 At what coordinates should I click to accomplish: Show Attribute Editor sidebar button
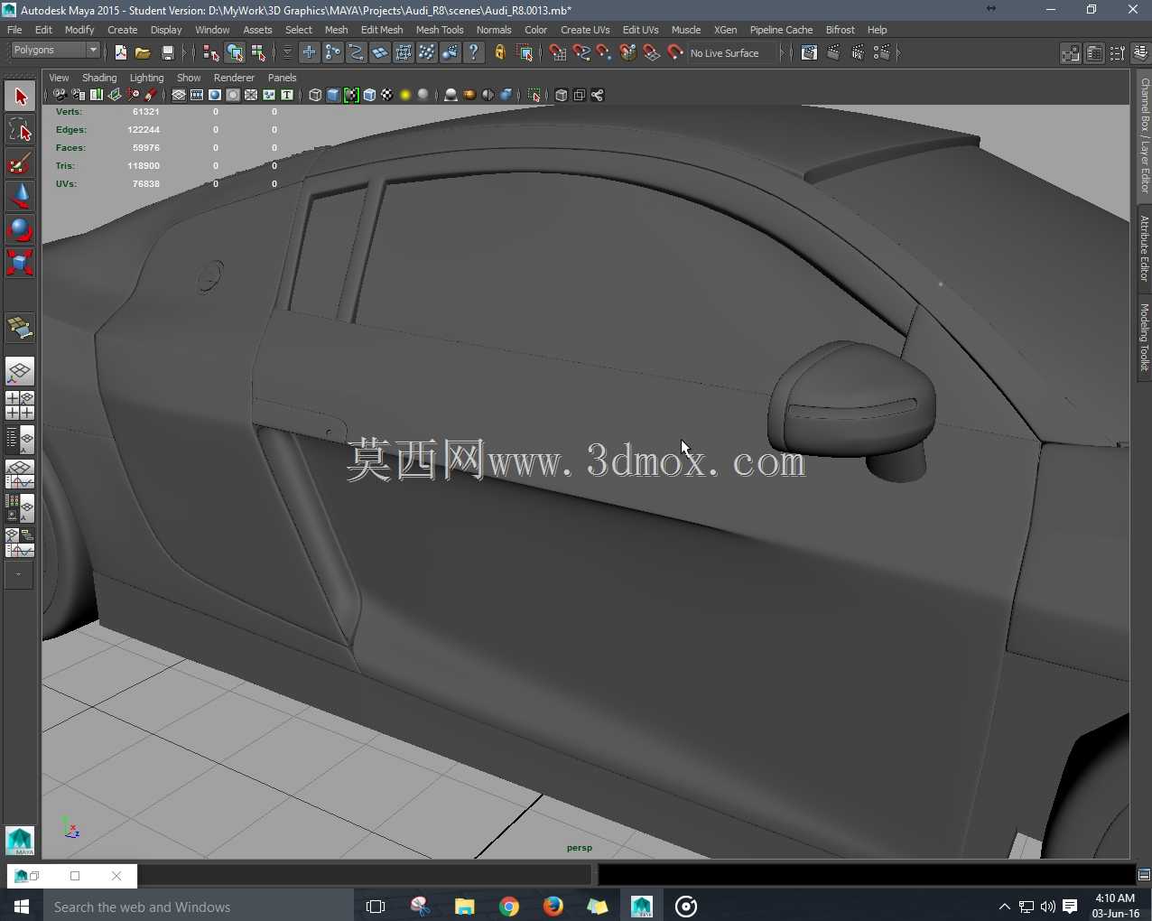tap(1093, 53)
